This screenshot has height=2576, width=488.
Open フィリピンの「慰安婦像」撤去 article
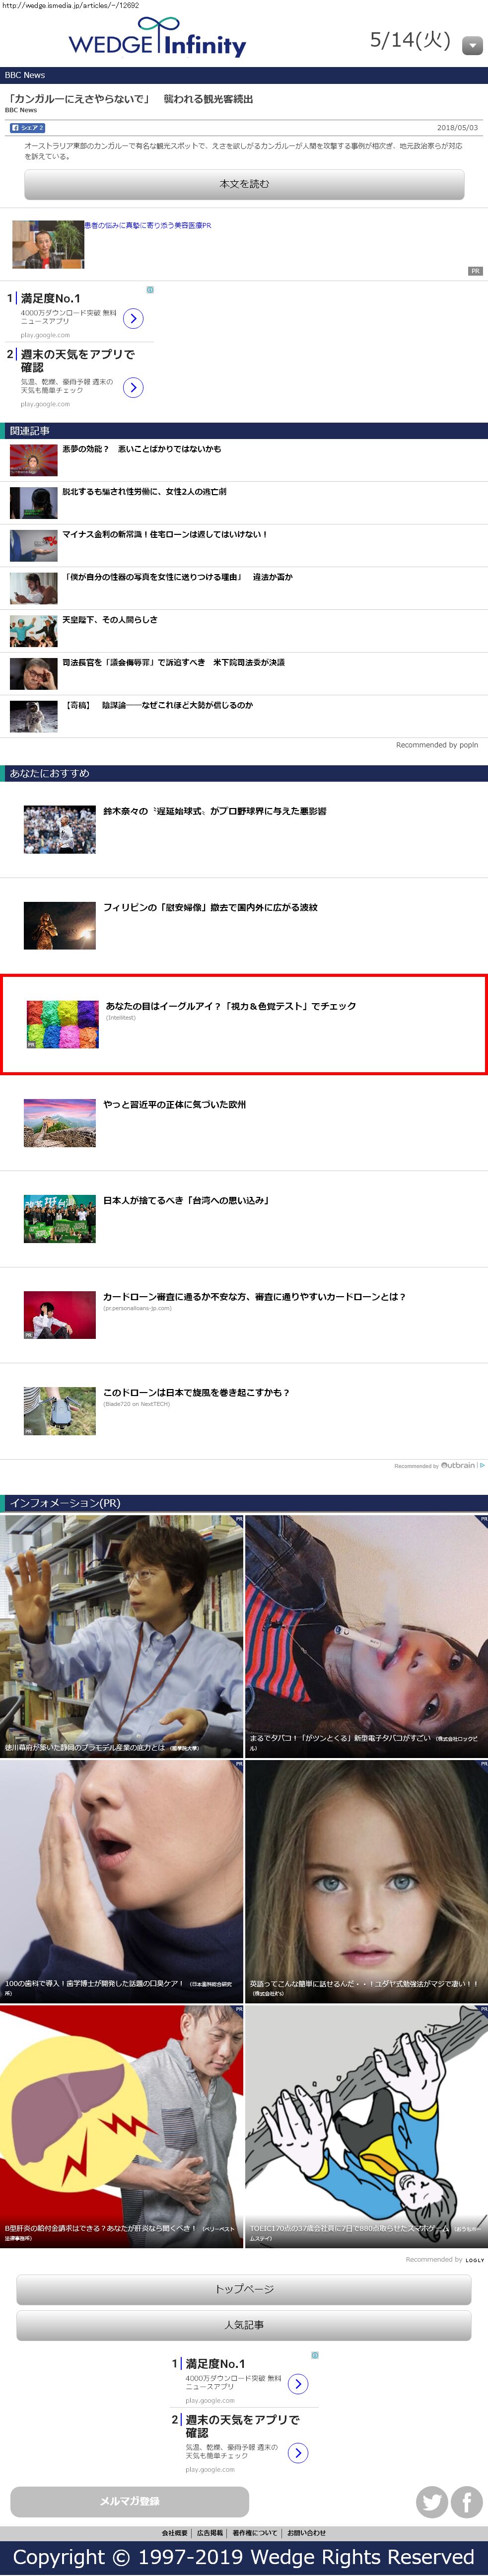click(210, 908)
